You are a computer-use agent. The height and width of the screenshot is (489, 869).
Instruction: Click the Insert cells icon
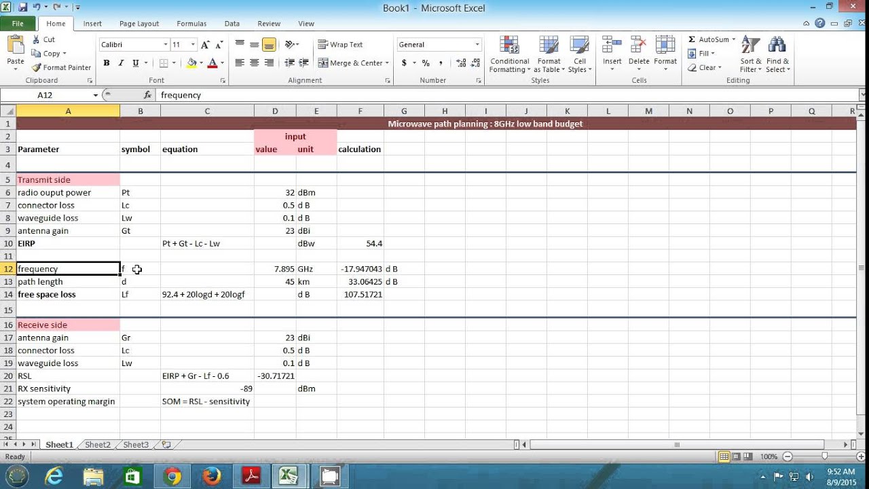[612, 46]
